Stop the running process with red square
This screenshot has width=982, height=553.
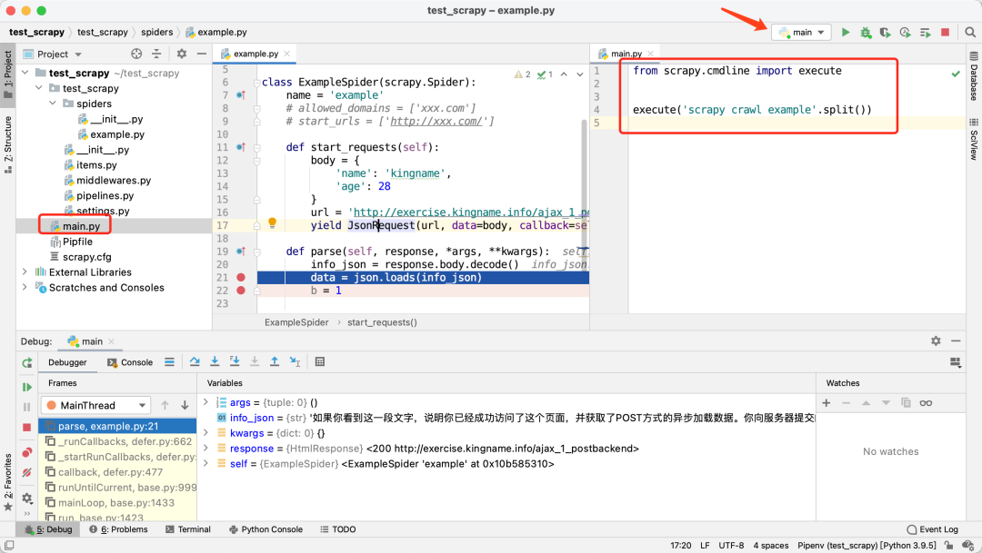945,32
